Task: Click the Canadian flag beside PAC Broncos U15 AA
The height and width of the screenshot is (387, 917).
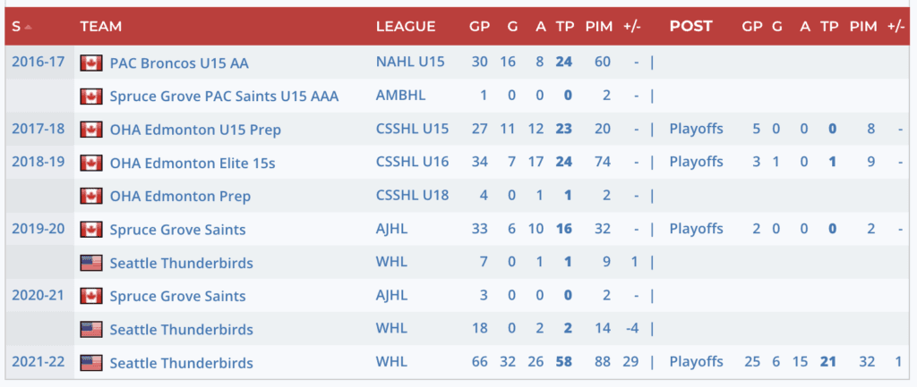Action: point(91,63)
